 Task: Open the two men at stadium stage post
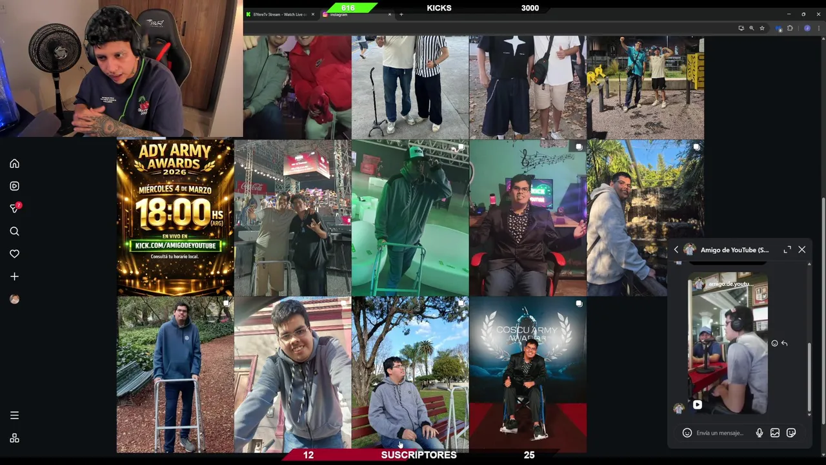pos(293,218)
